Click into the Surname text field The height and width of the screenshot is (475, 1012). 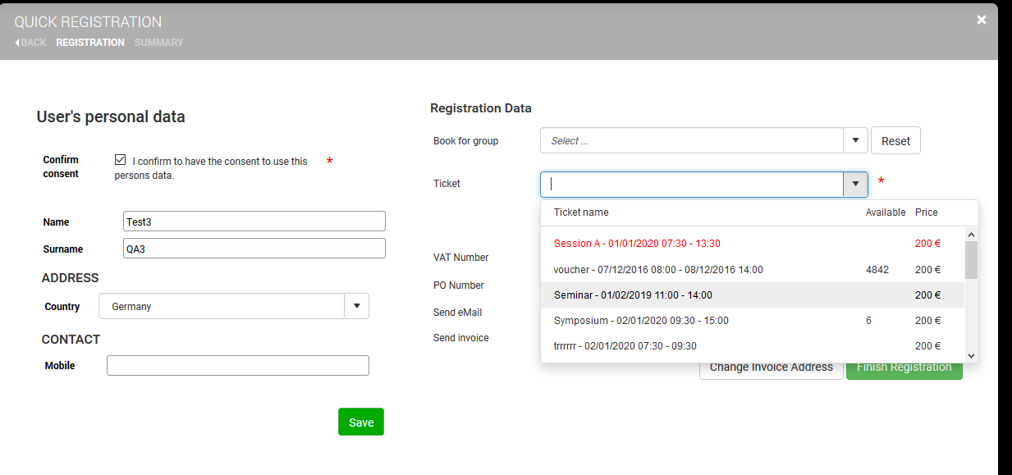tap(254, 249)
